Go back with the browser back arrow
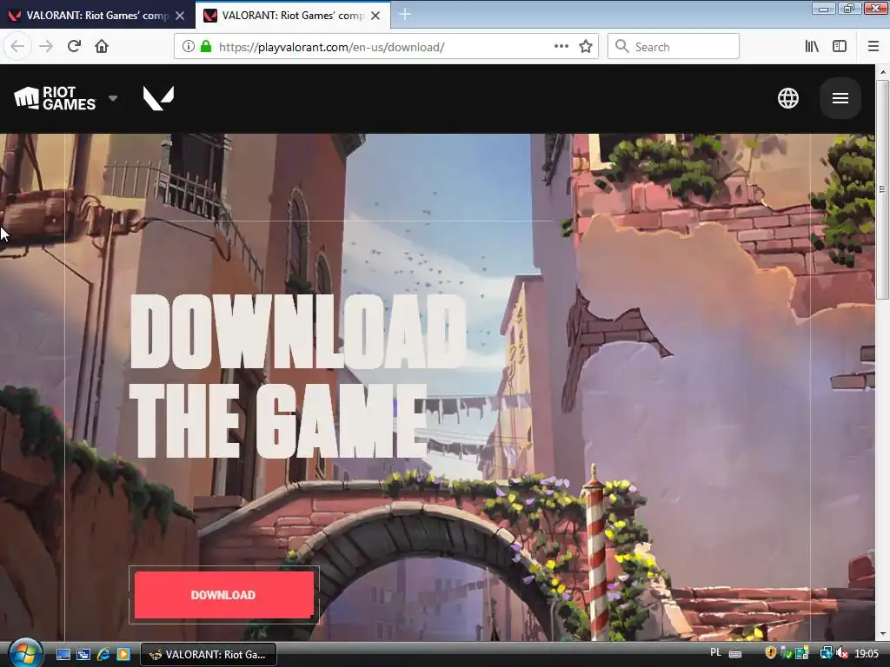This screenshot has height=667, width=890. pyautogui.click(x=17, y=47)
